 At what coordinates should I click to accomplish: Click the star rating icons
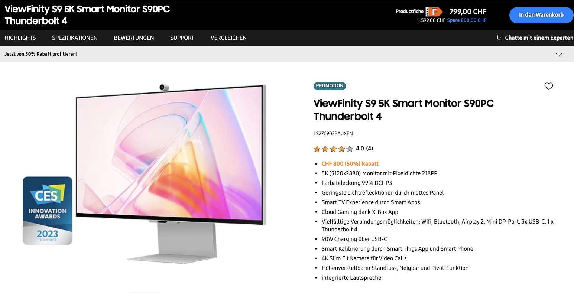[x=333, y=149]
